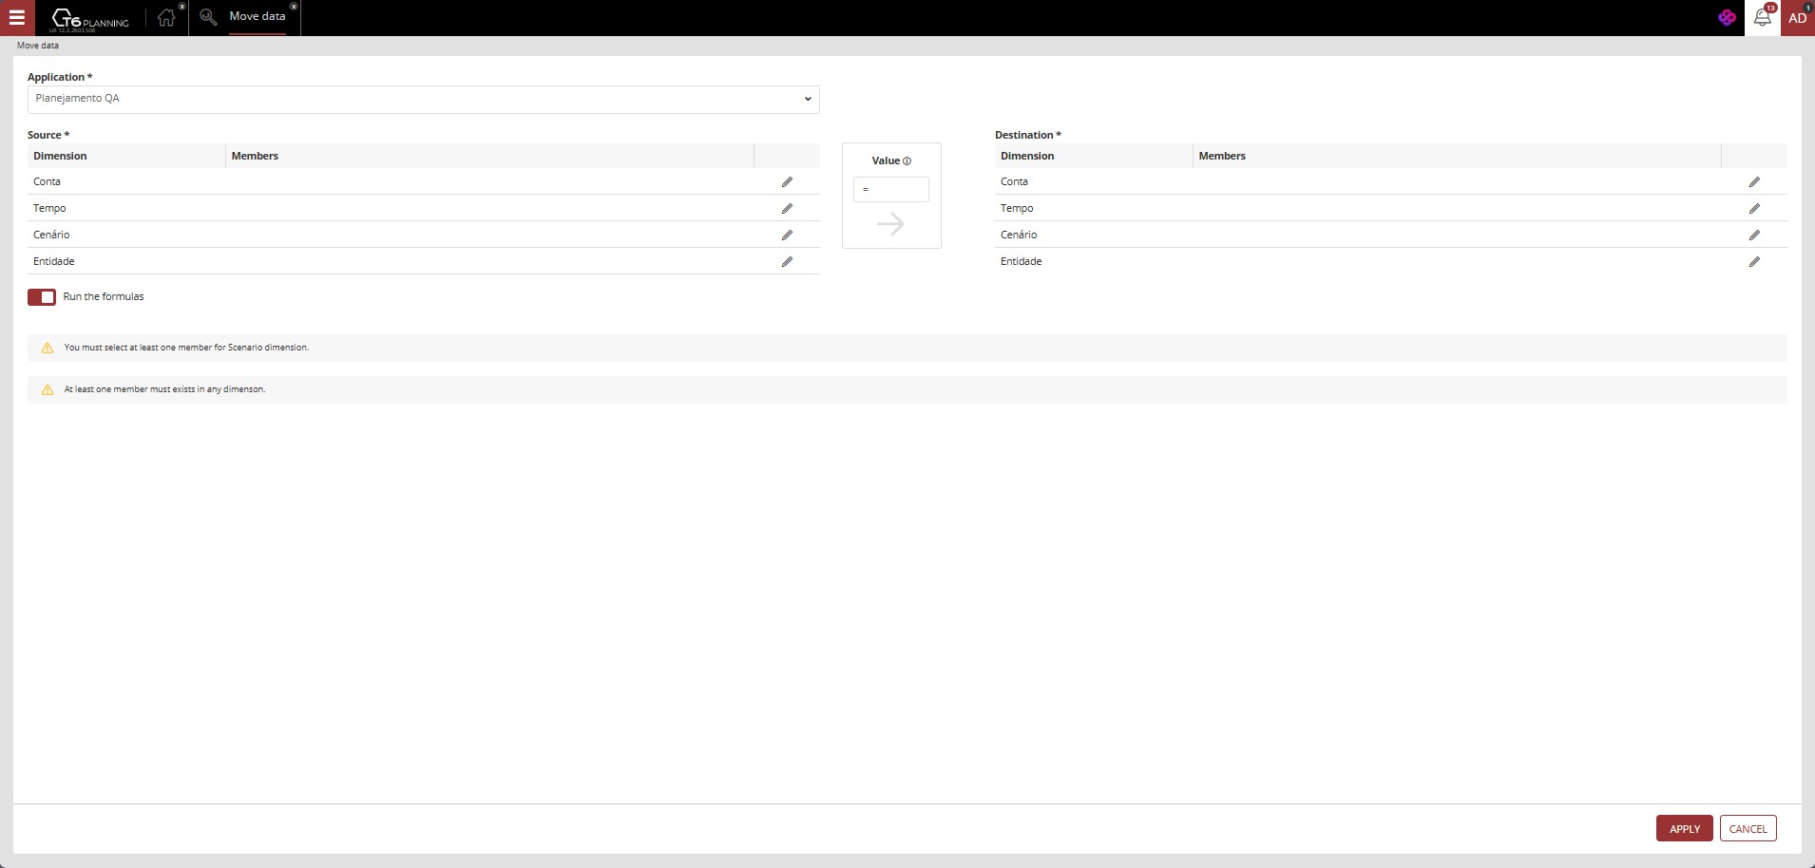Select the Move data tab

(x=256, y=16)
